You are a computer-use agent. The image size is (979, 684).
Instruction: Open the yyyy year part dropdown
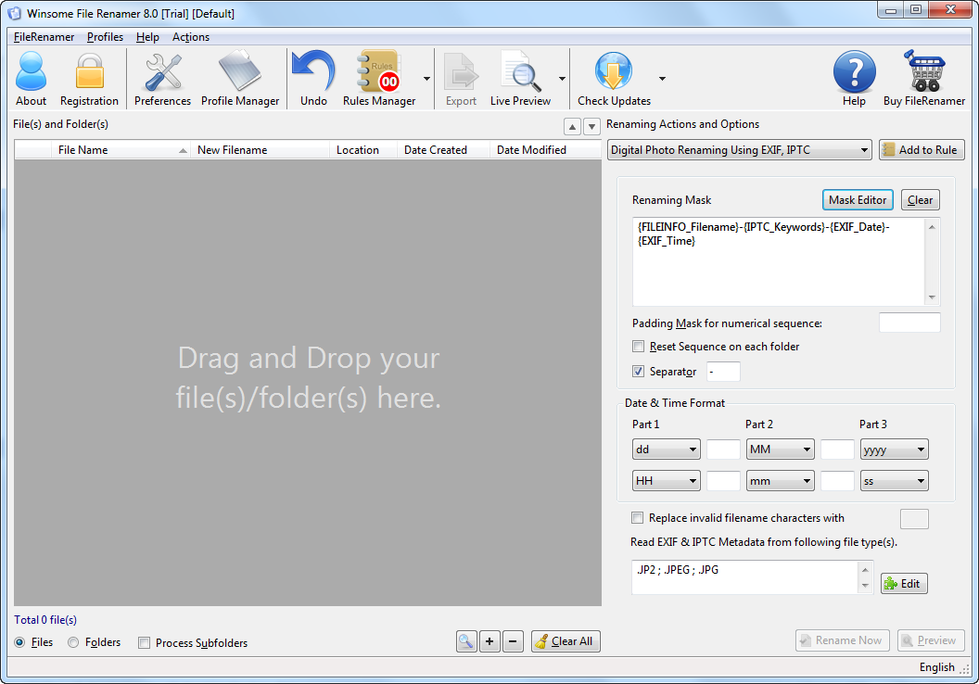[x=894, y=450]
